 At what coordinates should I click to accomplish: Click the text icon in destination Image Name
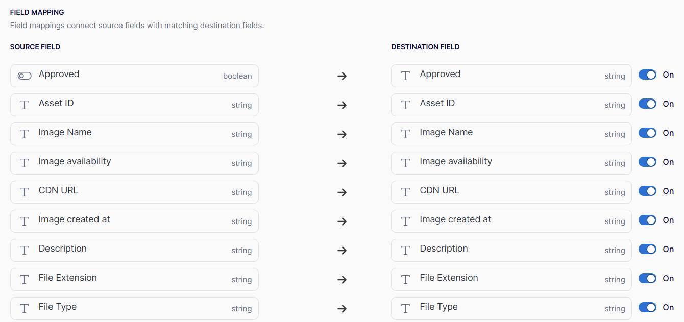405,134
